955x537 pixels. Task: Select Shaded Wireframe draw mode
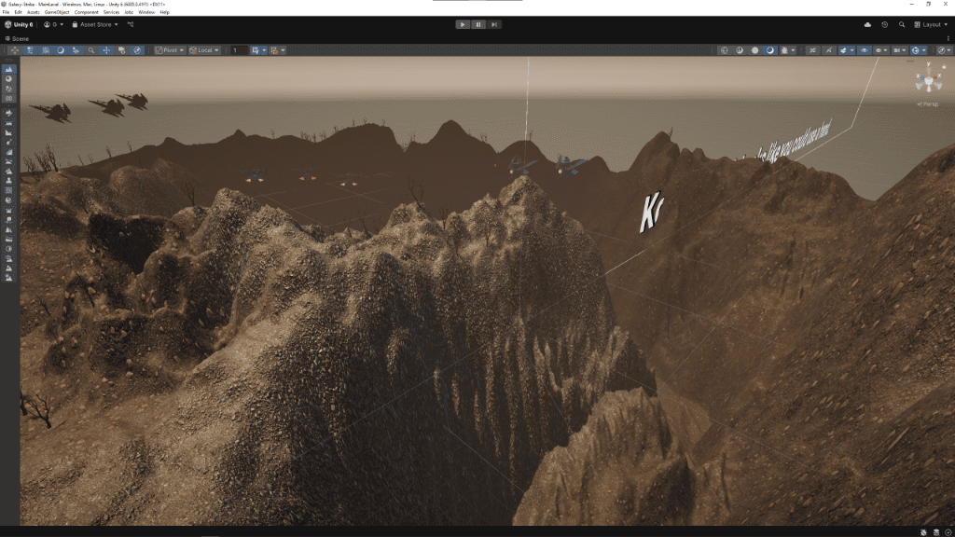pos(740,50)
